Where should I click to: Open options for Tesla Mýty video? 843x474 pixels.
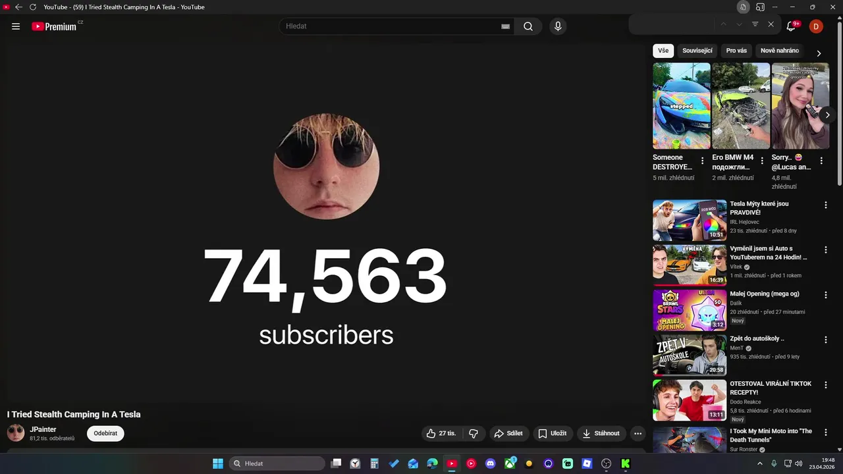[826, 205]
